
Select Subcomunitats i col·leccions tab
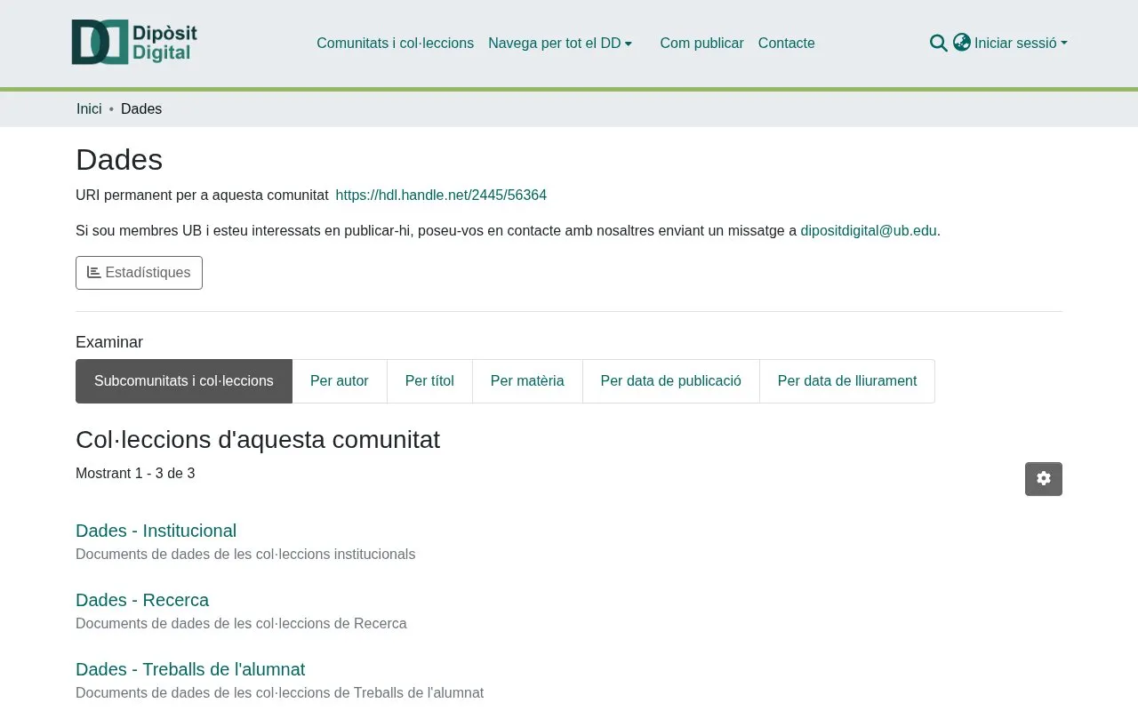coord(184,381)
